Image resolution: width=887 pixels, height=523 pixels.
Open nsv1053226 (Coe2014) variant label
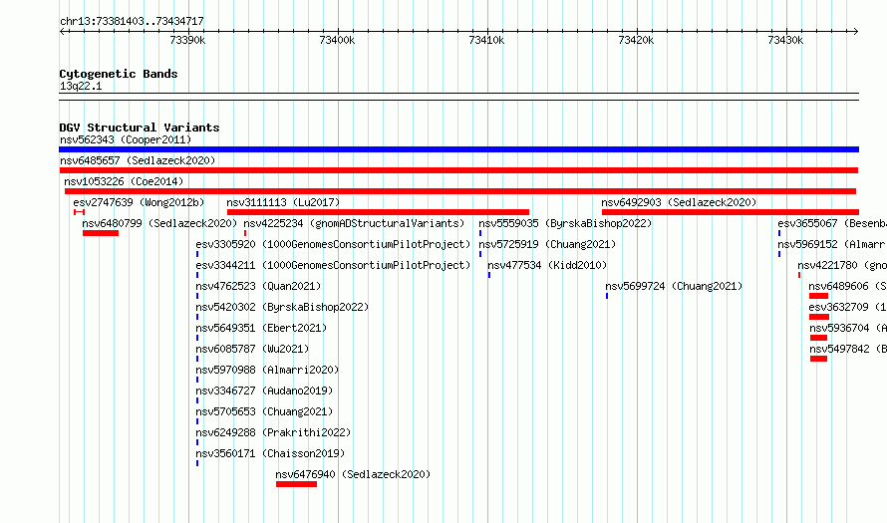click(x=124, y=181)
